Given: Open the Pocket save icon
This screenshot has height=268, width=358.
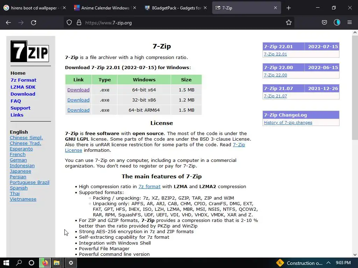Looking at the screenshot, I should click(324, 23).
